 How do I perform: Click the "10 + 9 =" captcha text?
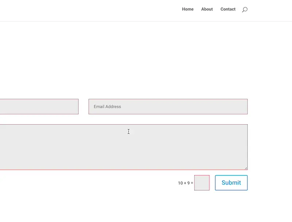point(185,183)
